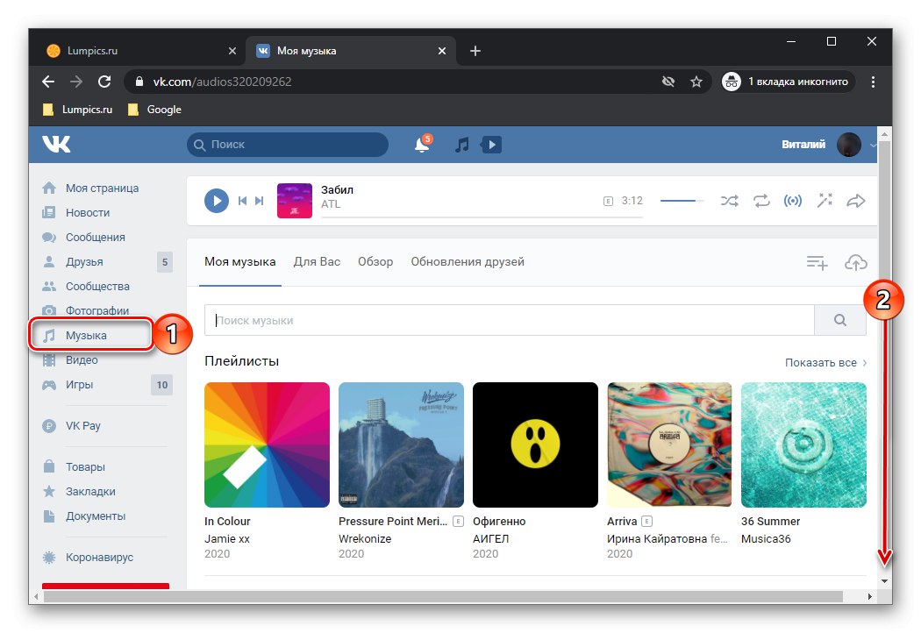The width and height of the screenshot is (921, 633).
Task: Open Arriva playlist cover
Action: click(669, 445)
